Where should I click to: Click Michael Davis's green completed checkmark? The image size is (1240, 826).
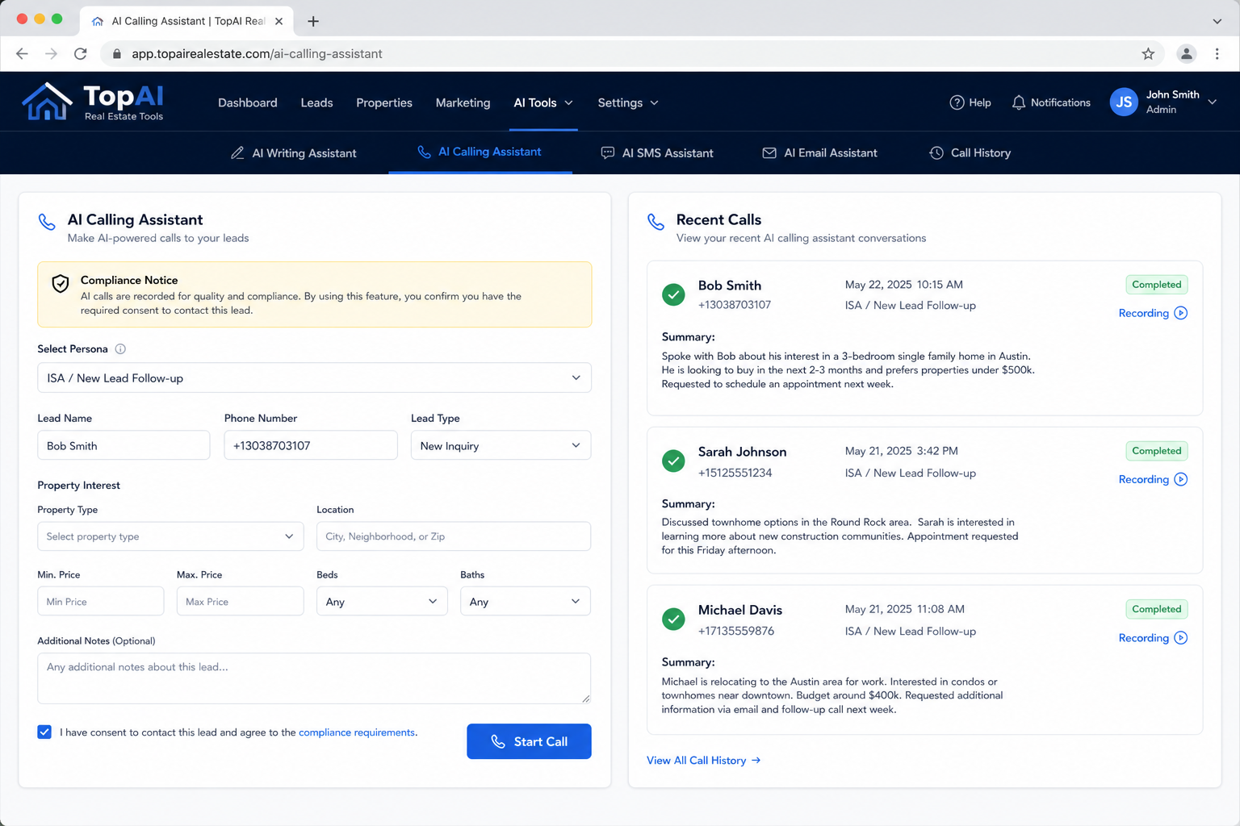673,619
